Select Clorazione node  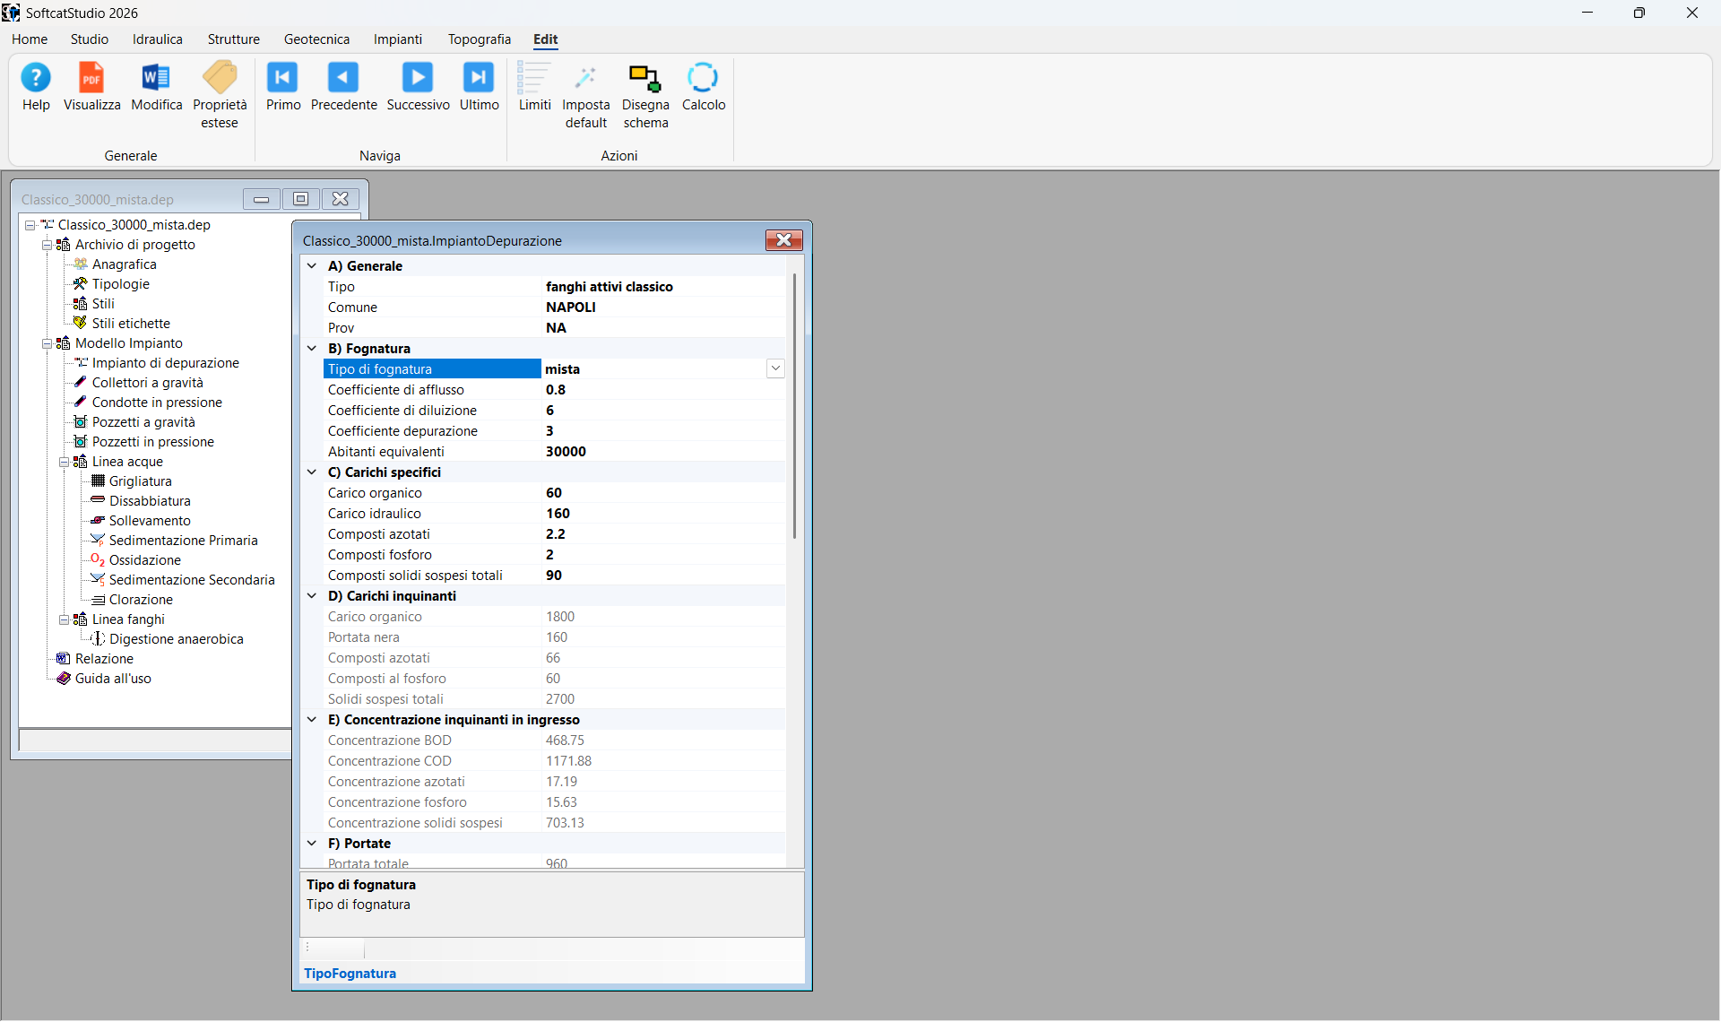pos(141,600)
